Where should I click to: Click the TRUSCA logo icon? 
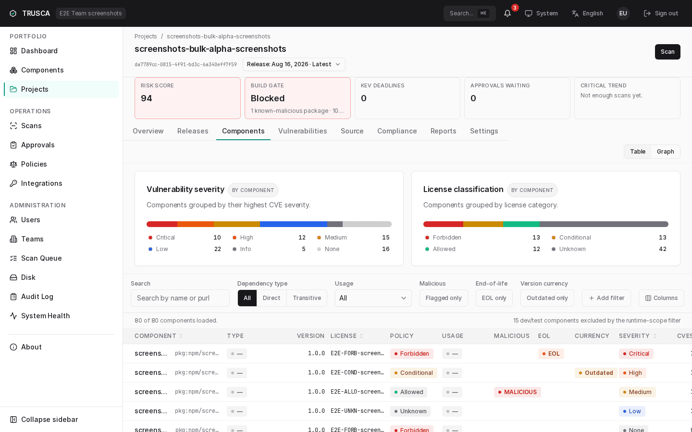point(13,13)
